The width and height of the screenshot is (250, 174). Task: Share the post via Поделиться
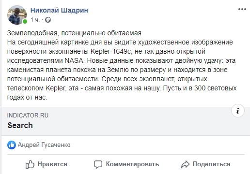click(x=205, y=164)
